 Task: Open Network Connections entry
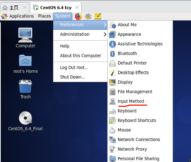(x=140, y=140)
